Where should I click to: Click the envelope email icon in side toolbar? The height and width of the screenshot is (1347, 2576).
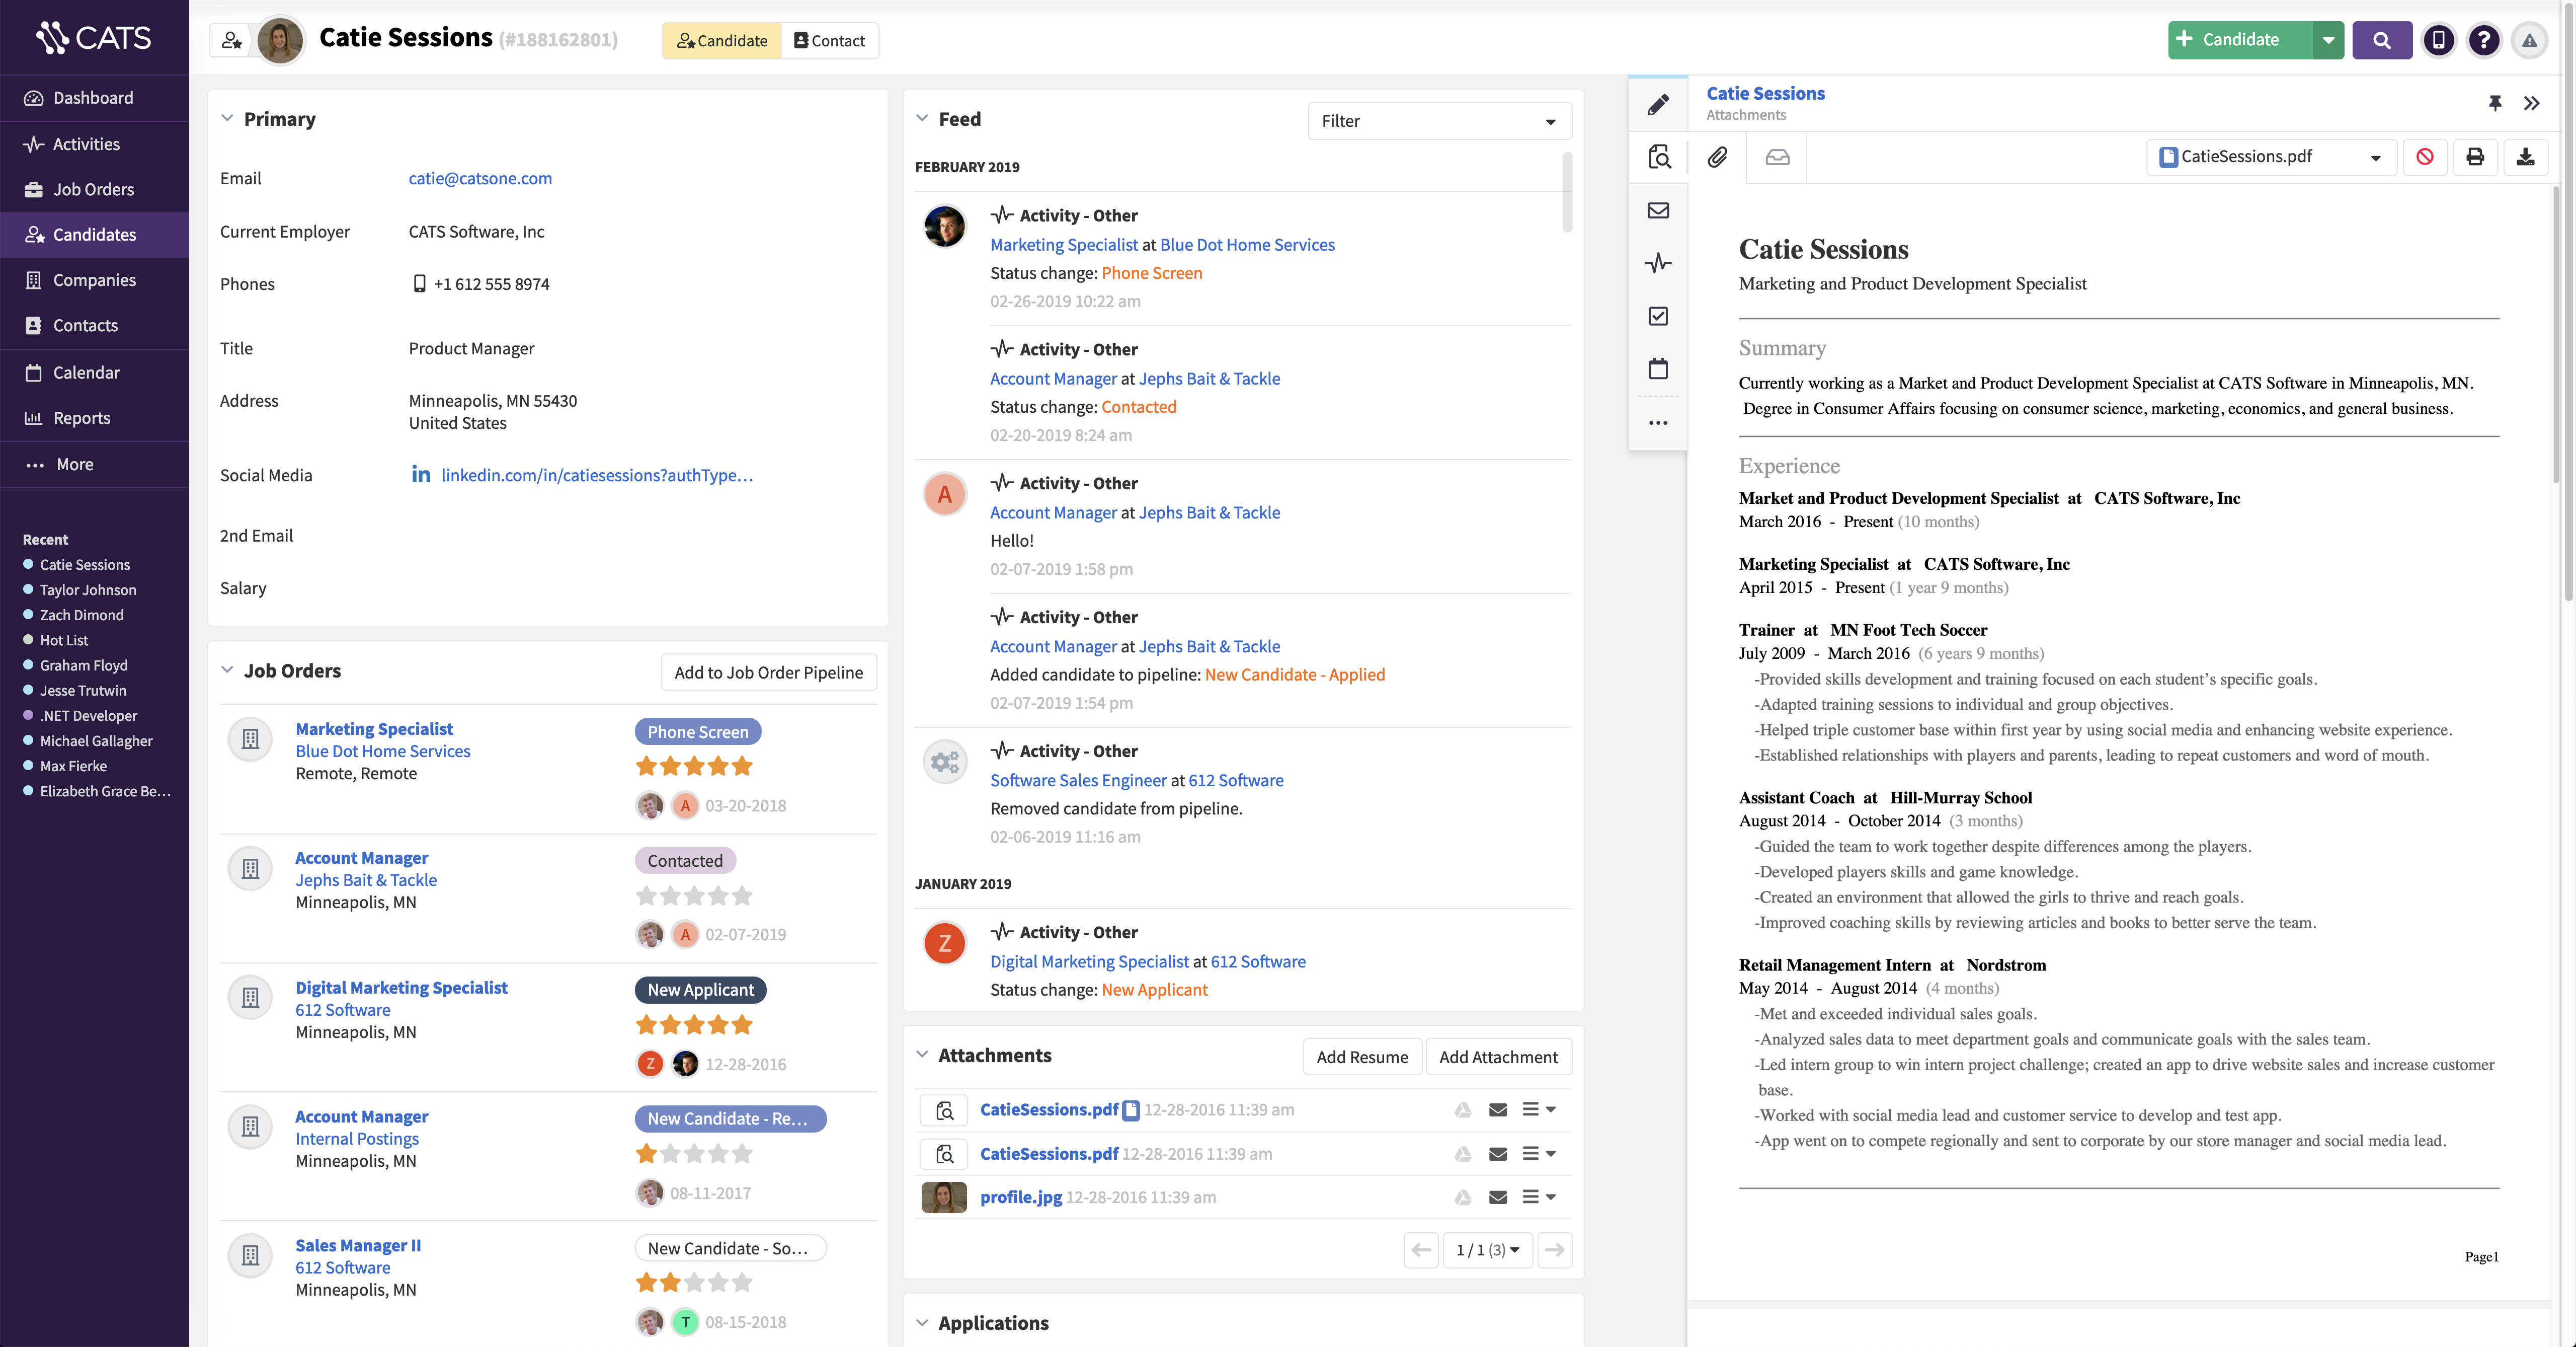[x=1658, y=210]
